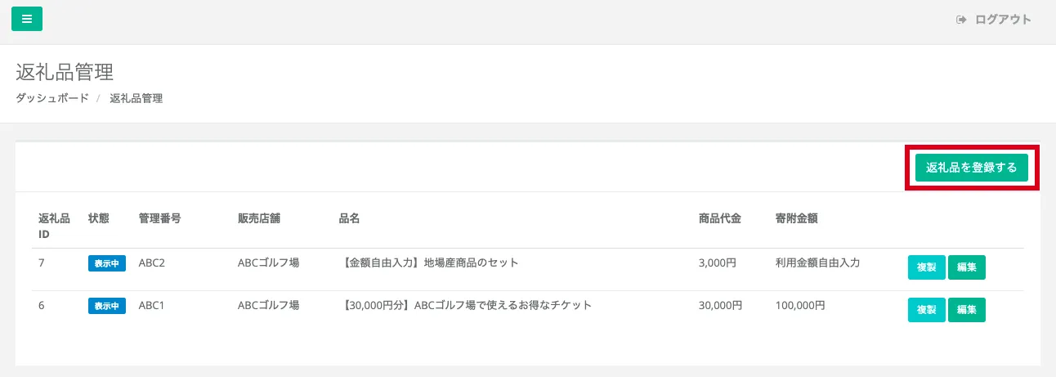Click the ログアウト logout link
Viewport: 1056px width, 377px height.
(x=994, y=20)
